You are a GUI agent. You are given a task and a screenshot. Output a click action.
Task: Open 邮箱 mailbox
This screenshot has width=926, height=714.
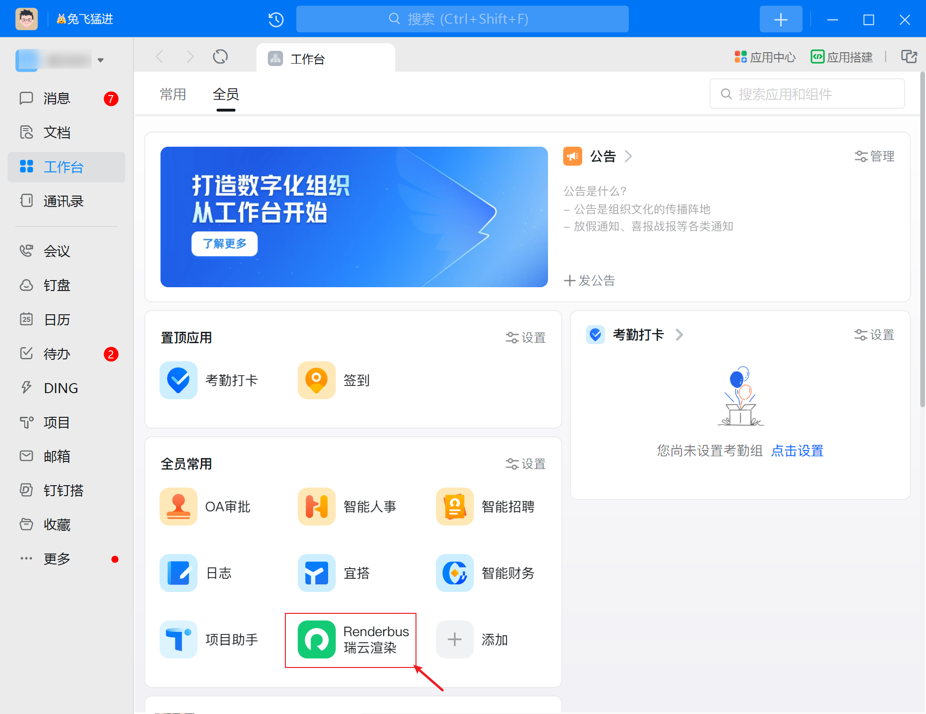point(66,456)
